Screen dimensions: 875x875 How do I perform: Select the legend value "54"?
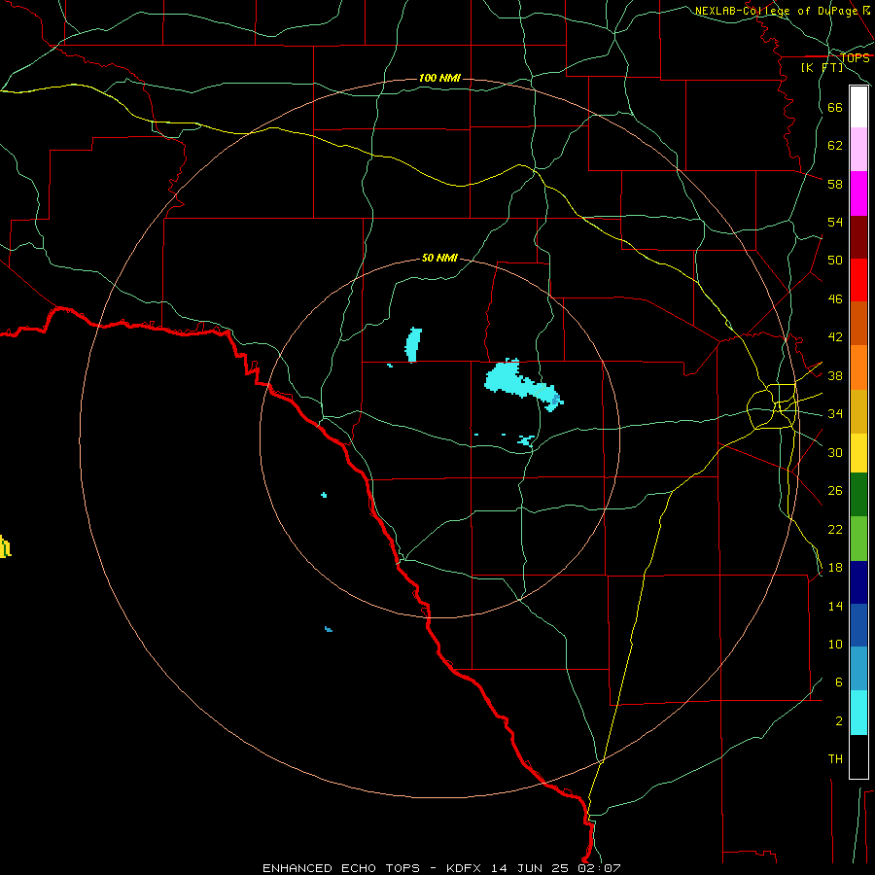[835, 222]
